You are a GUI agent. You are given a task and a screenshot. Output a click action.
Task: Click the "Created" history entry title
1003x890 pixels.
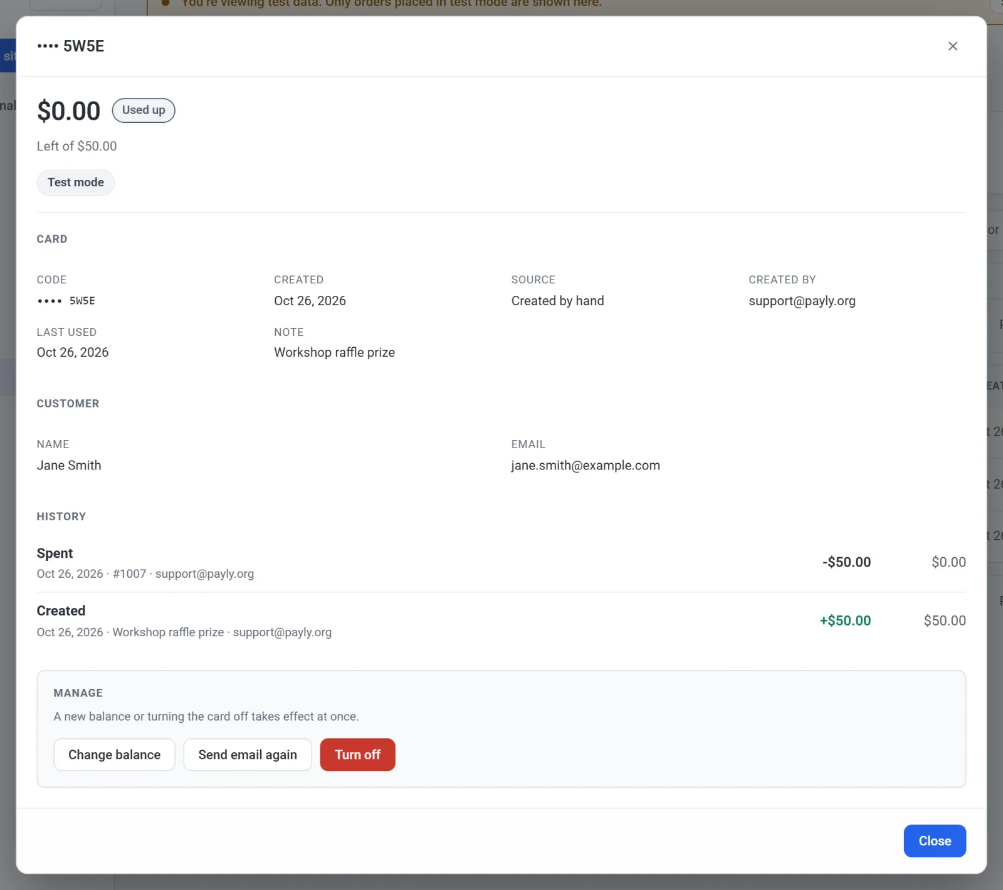click(61, 611)
